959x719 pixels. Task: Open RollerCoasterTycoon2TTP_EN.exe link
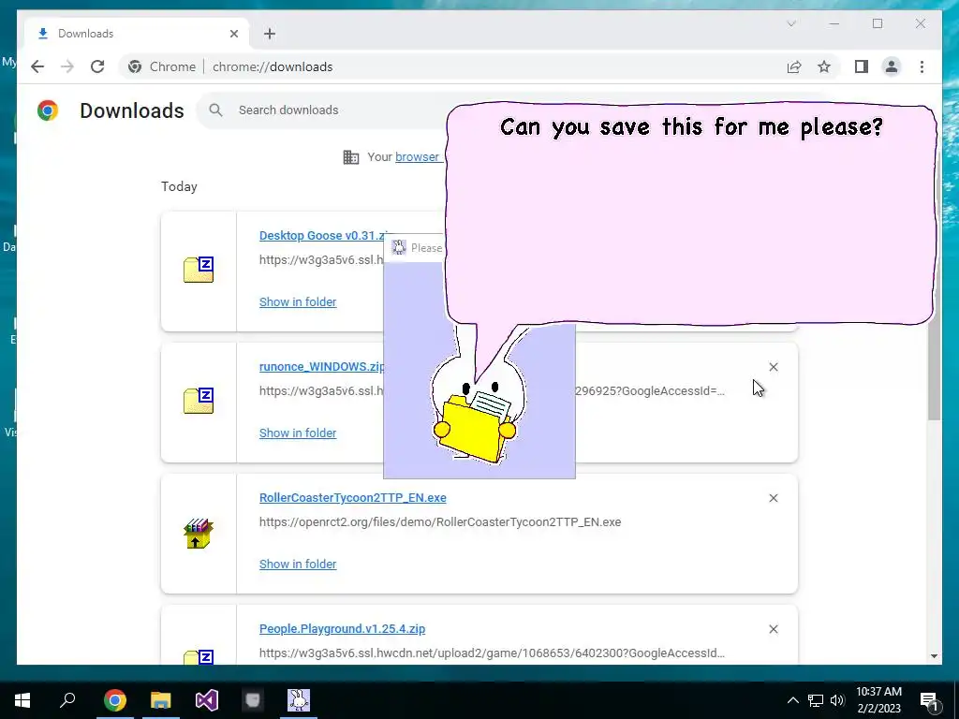coord(353,498)
